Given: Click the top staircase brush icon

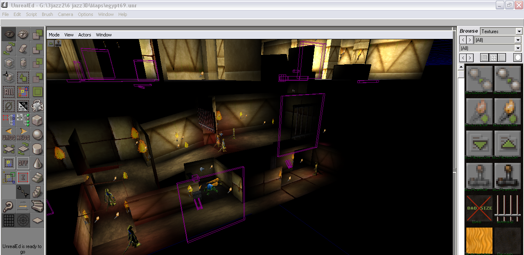Looking at the screenshot, I should click(x=37, y=178).
